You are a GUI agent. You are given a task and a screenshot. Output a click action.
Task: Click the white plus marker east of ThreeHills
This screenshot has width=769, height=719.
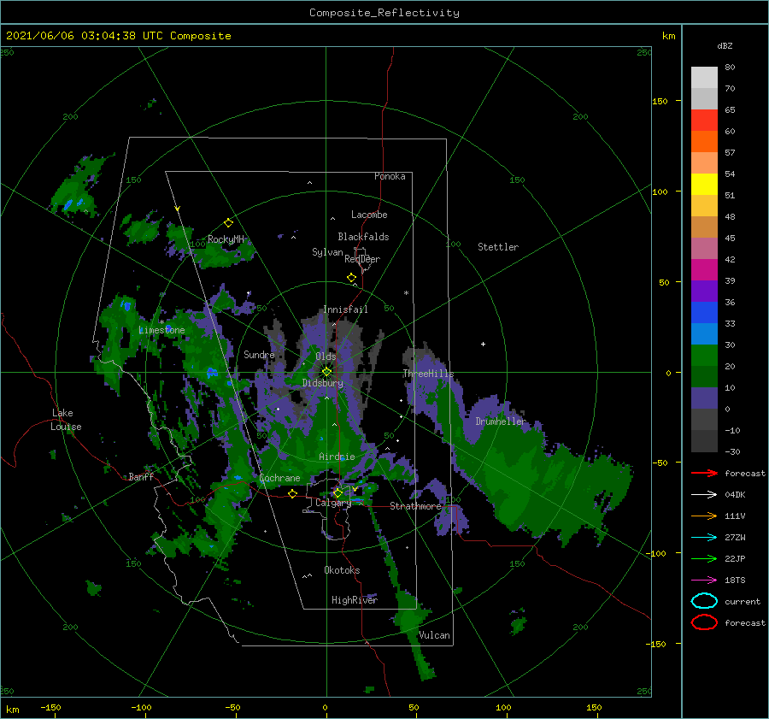483,344
